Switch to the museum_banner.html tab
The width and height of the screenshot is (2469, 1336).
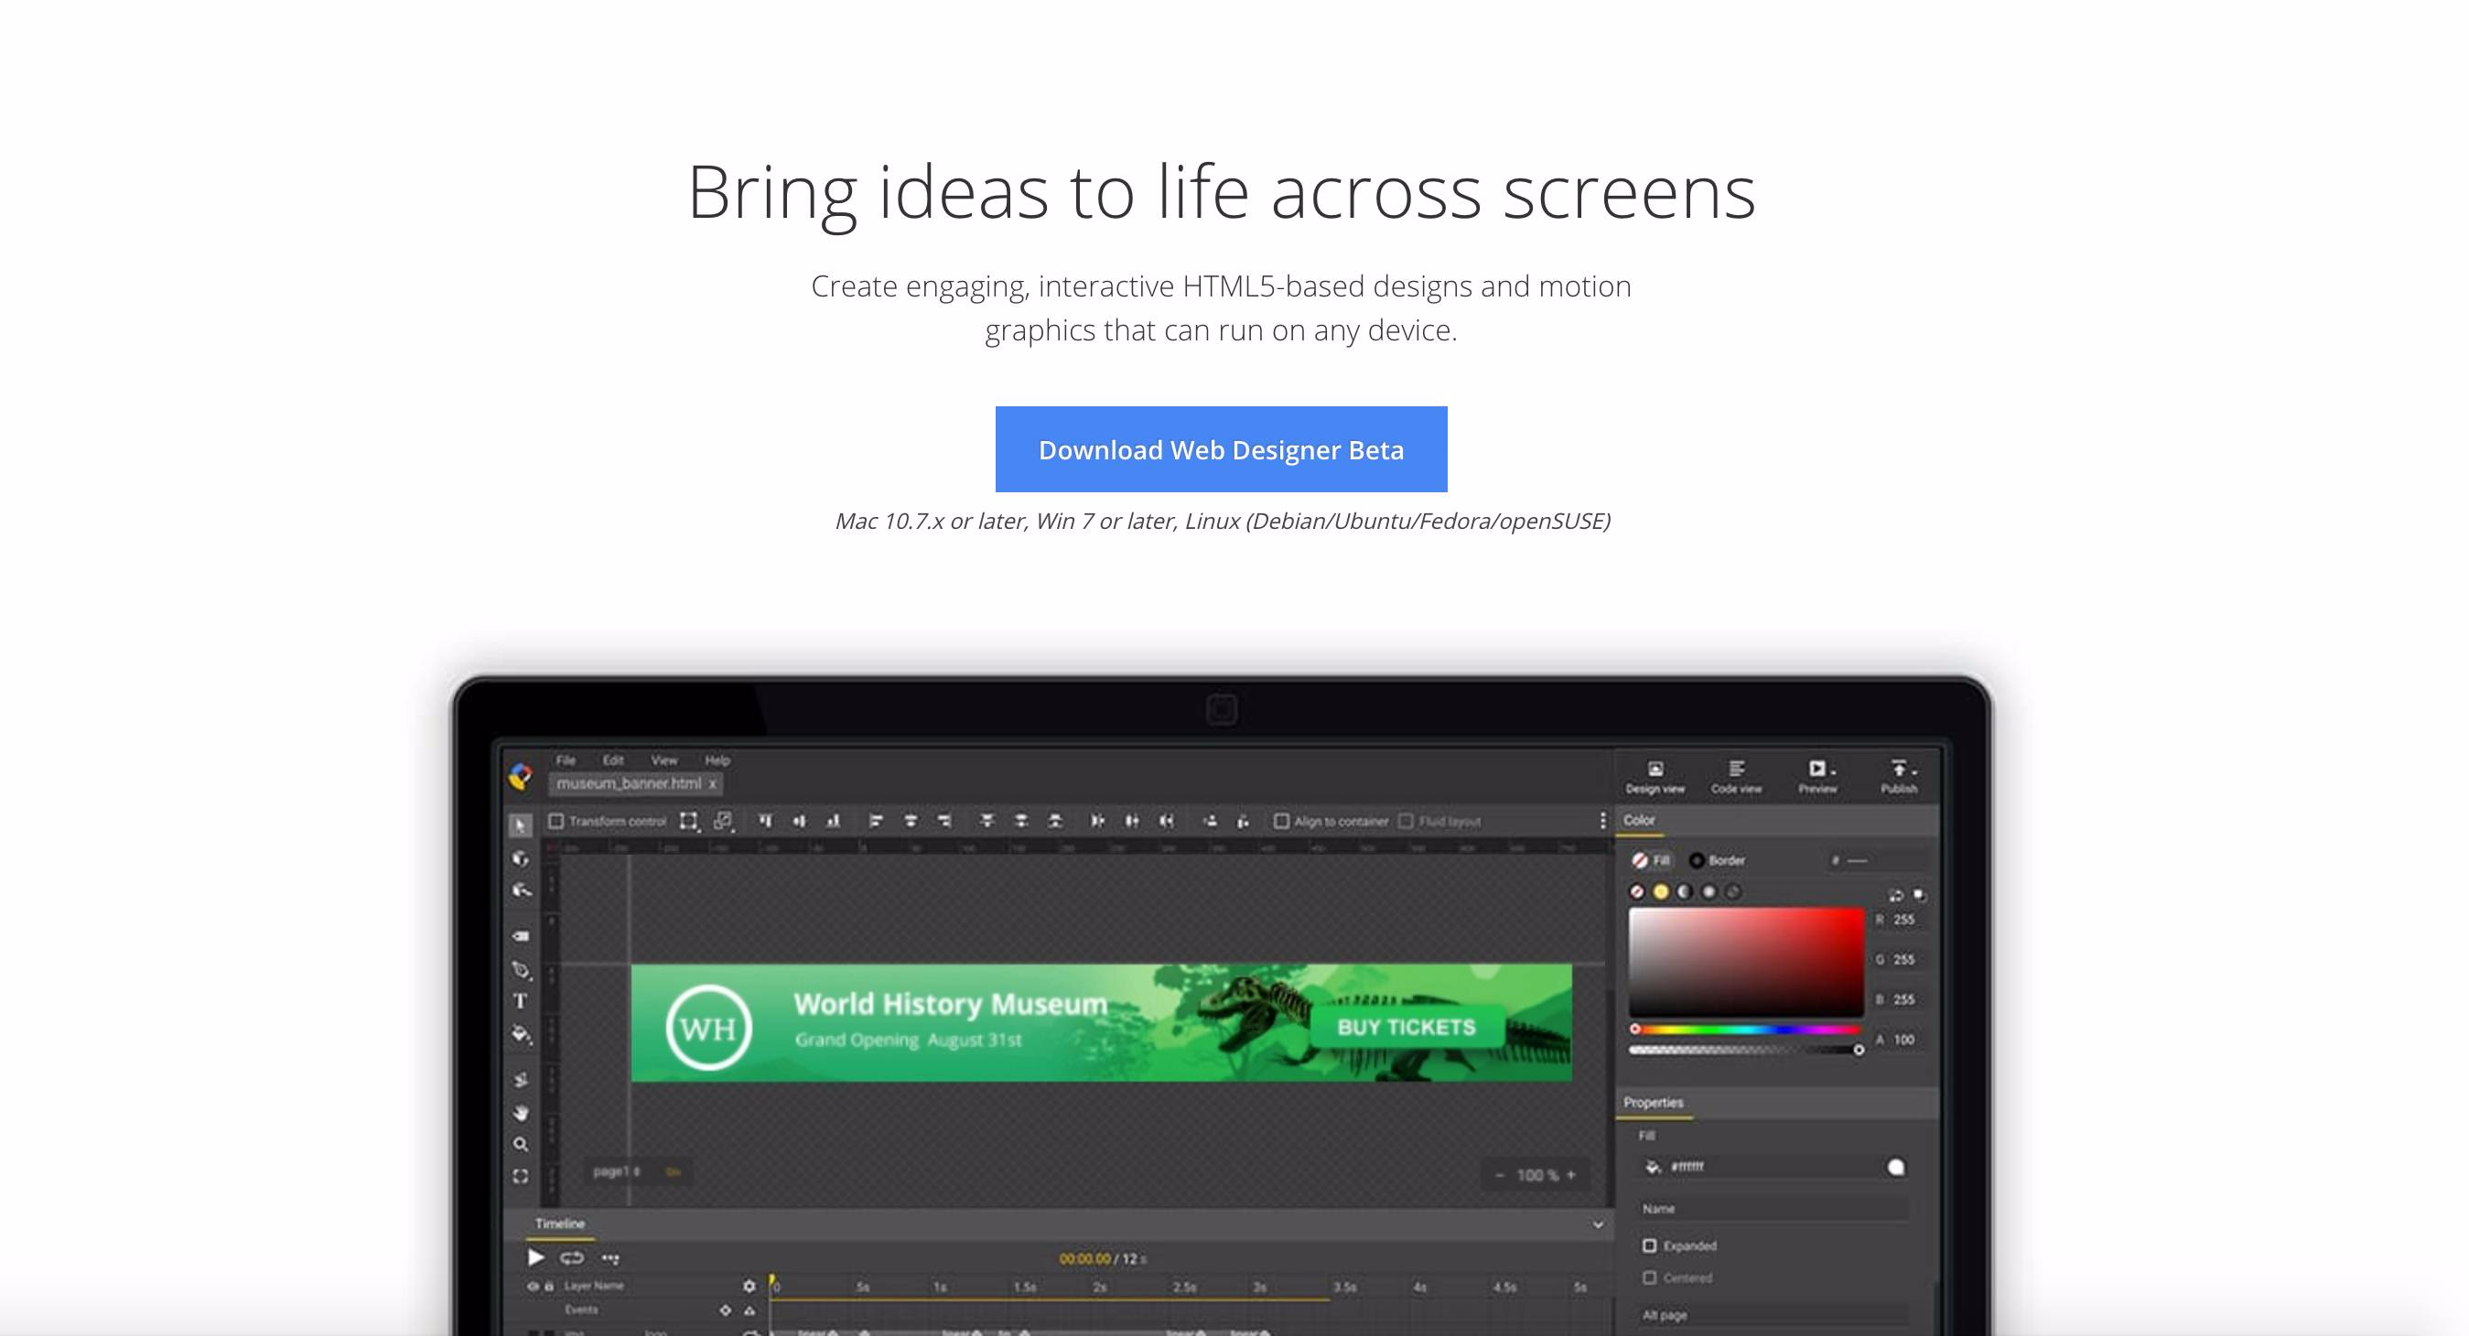pos(629,784)
